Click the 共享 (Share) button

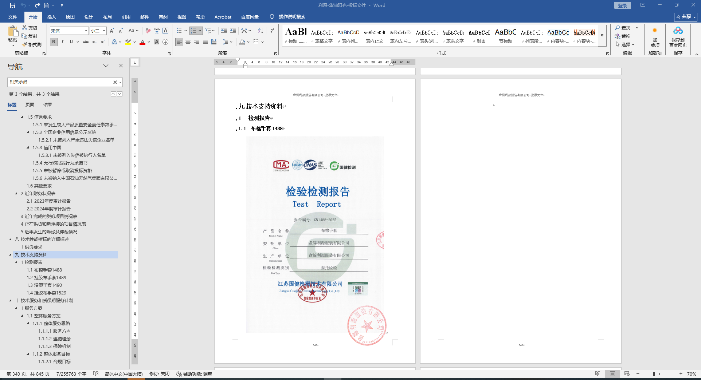pos(685,17)
